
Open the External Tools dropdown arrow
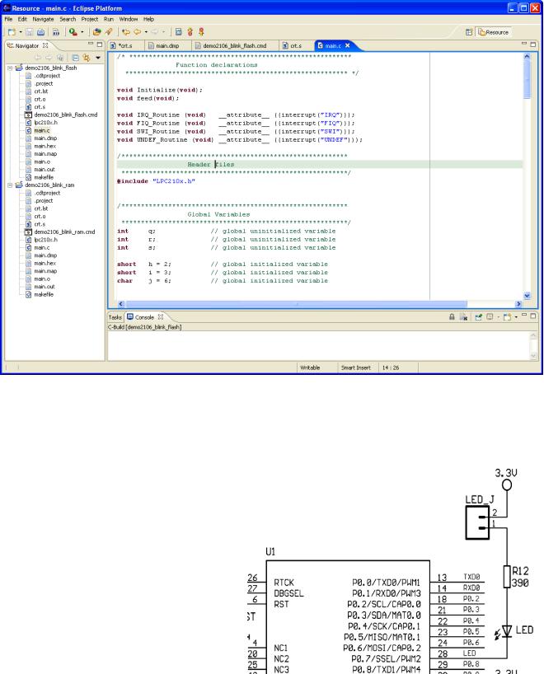pos(82,32)
